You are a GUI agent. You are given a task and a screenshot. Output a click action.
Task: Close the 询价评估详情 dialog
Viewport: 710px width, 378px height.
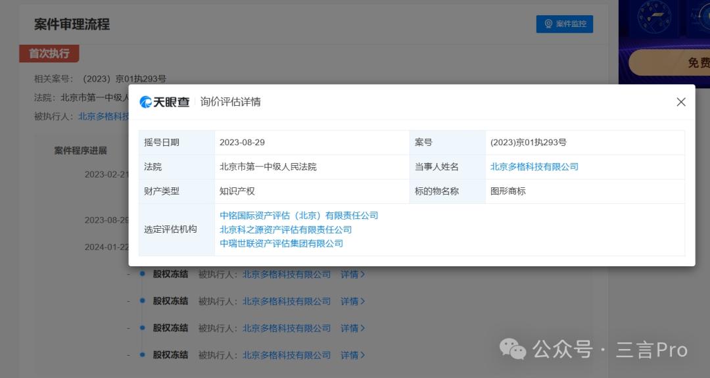681,102
